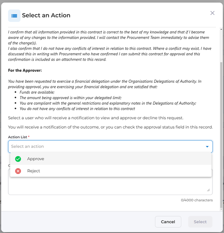The width and height of the screenshot is (224, 233).
Task: Focus the comments text area
Action: coord(110,186)
